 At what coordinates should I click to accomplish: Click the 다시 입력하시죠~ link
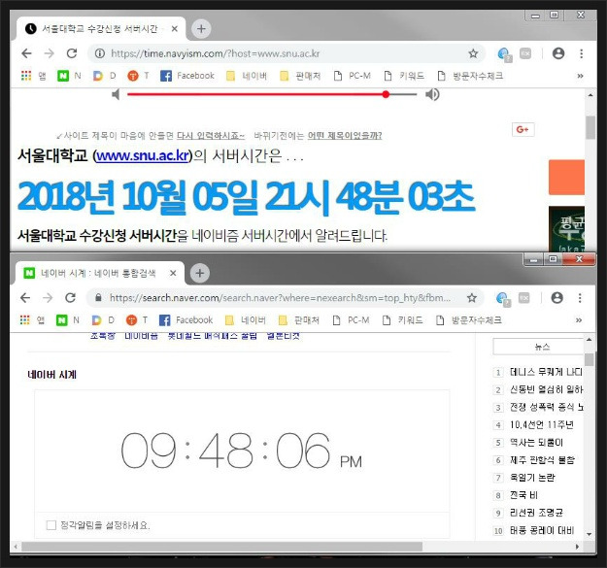click(x=211, y=136)
